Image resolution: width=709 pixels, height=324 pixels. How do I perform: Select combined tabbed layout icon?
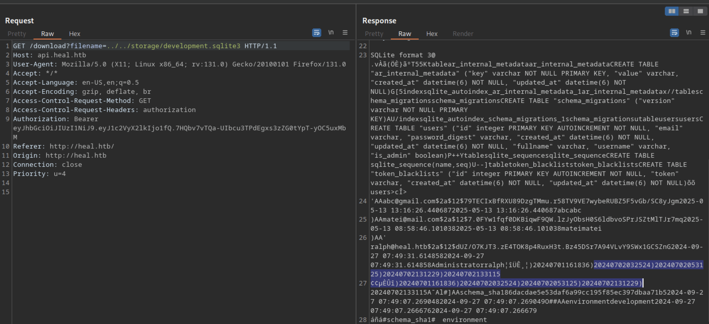pos(700,11)
